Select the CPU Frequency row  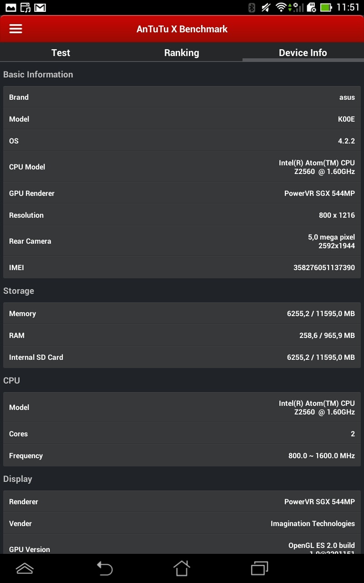182,455
